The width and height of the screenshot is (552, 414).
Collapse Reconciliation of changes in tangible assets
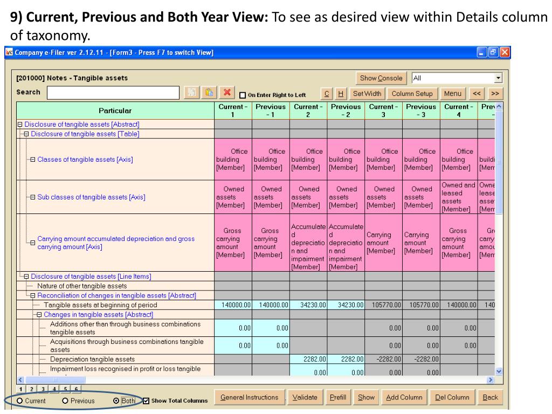tap(33, 295)
